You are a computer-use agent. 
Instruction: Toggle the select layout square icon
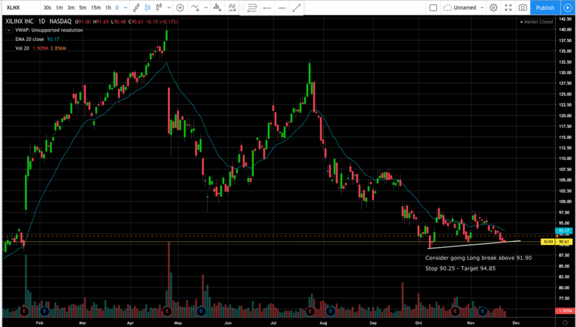pyautogui.click(x=433, y=8)
